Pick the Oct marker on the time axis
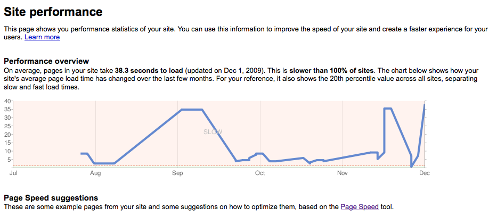Screen dimensions: 497x216 click(260, 173)
